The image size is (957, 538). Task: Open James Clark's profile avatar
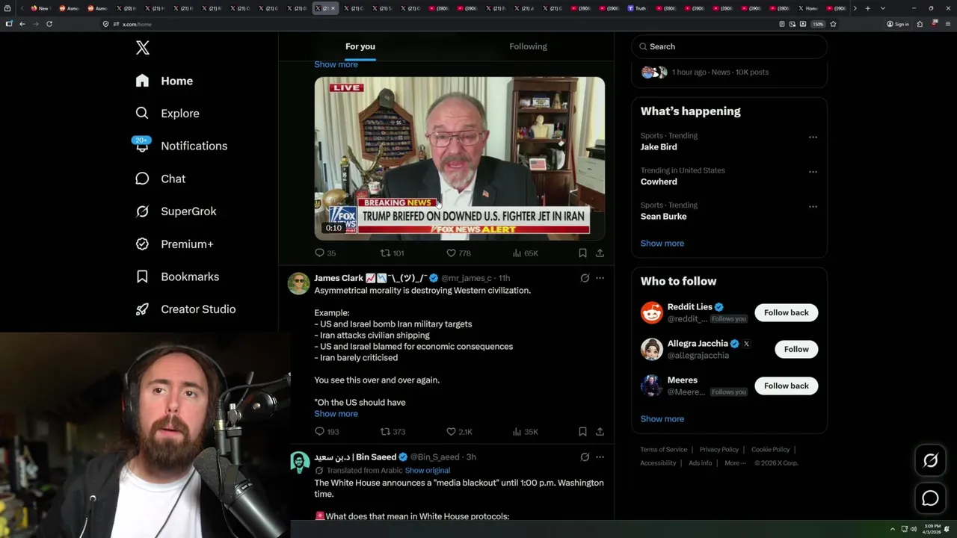pyautogui.click(x=299, y=284)
